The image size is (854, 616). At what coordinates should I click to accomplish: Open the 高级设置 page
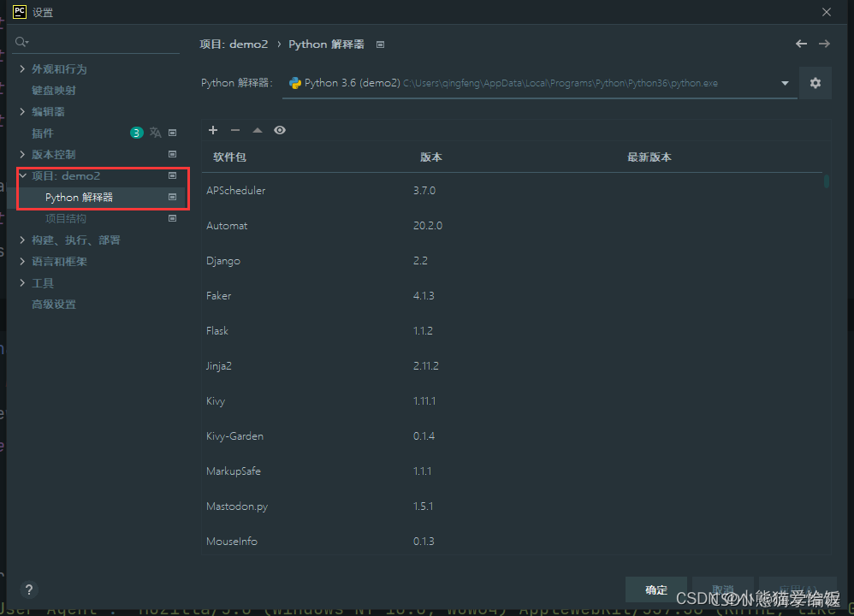(53, 305)
